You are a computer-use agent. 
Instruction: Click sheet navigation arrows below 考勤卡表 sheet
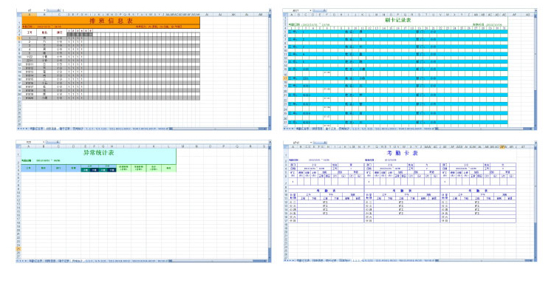click(x=290, y=260)
